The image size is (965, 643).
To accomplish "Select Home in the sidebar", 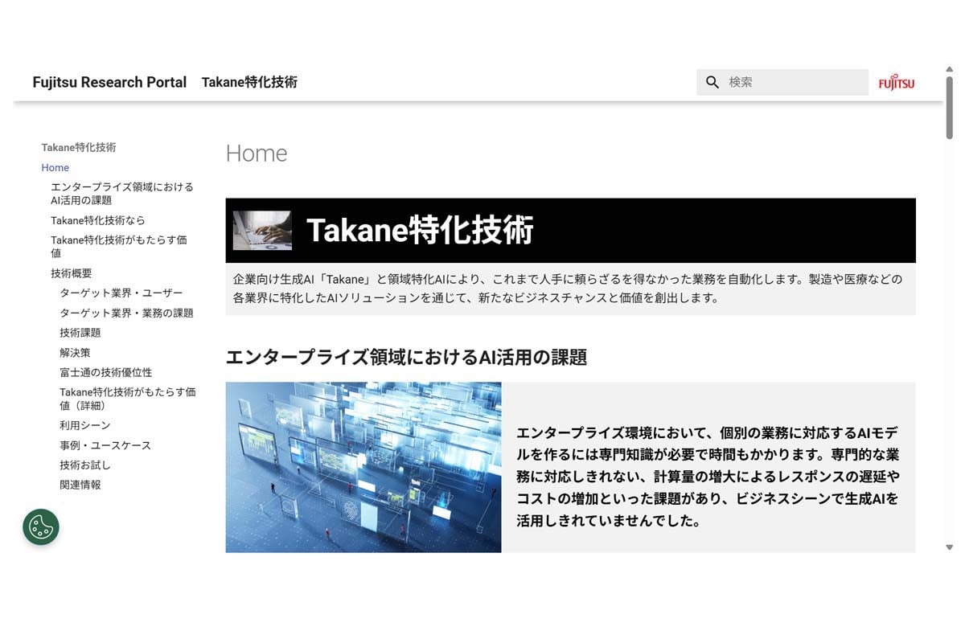I will click(55, 167).
